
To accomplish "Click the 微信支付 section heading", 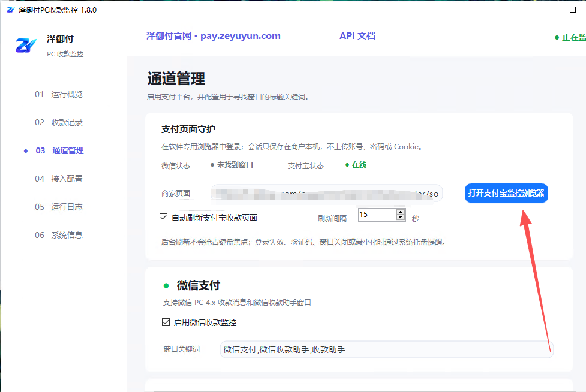I will [199, 285].
